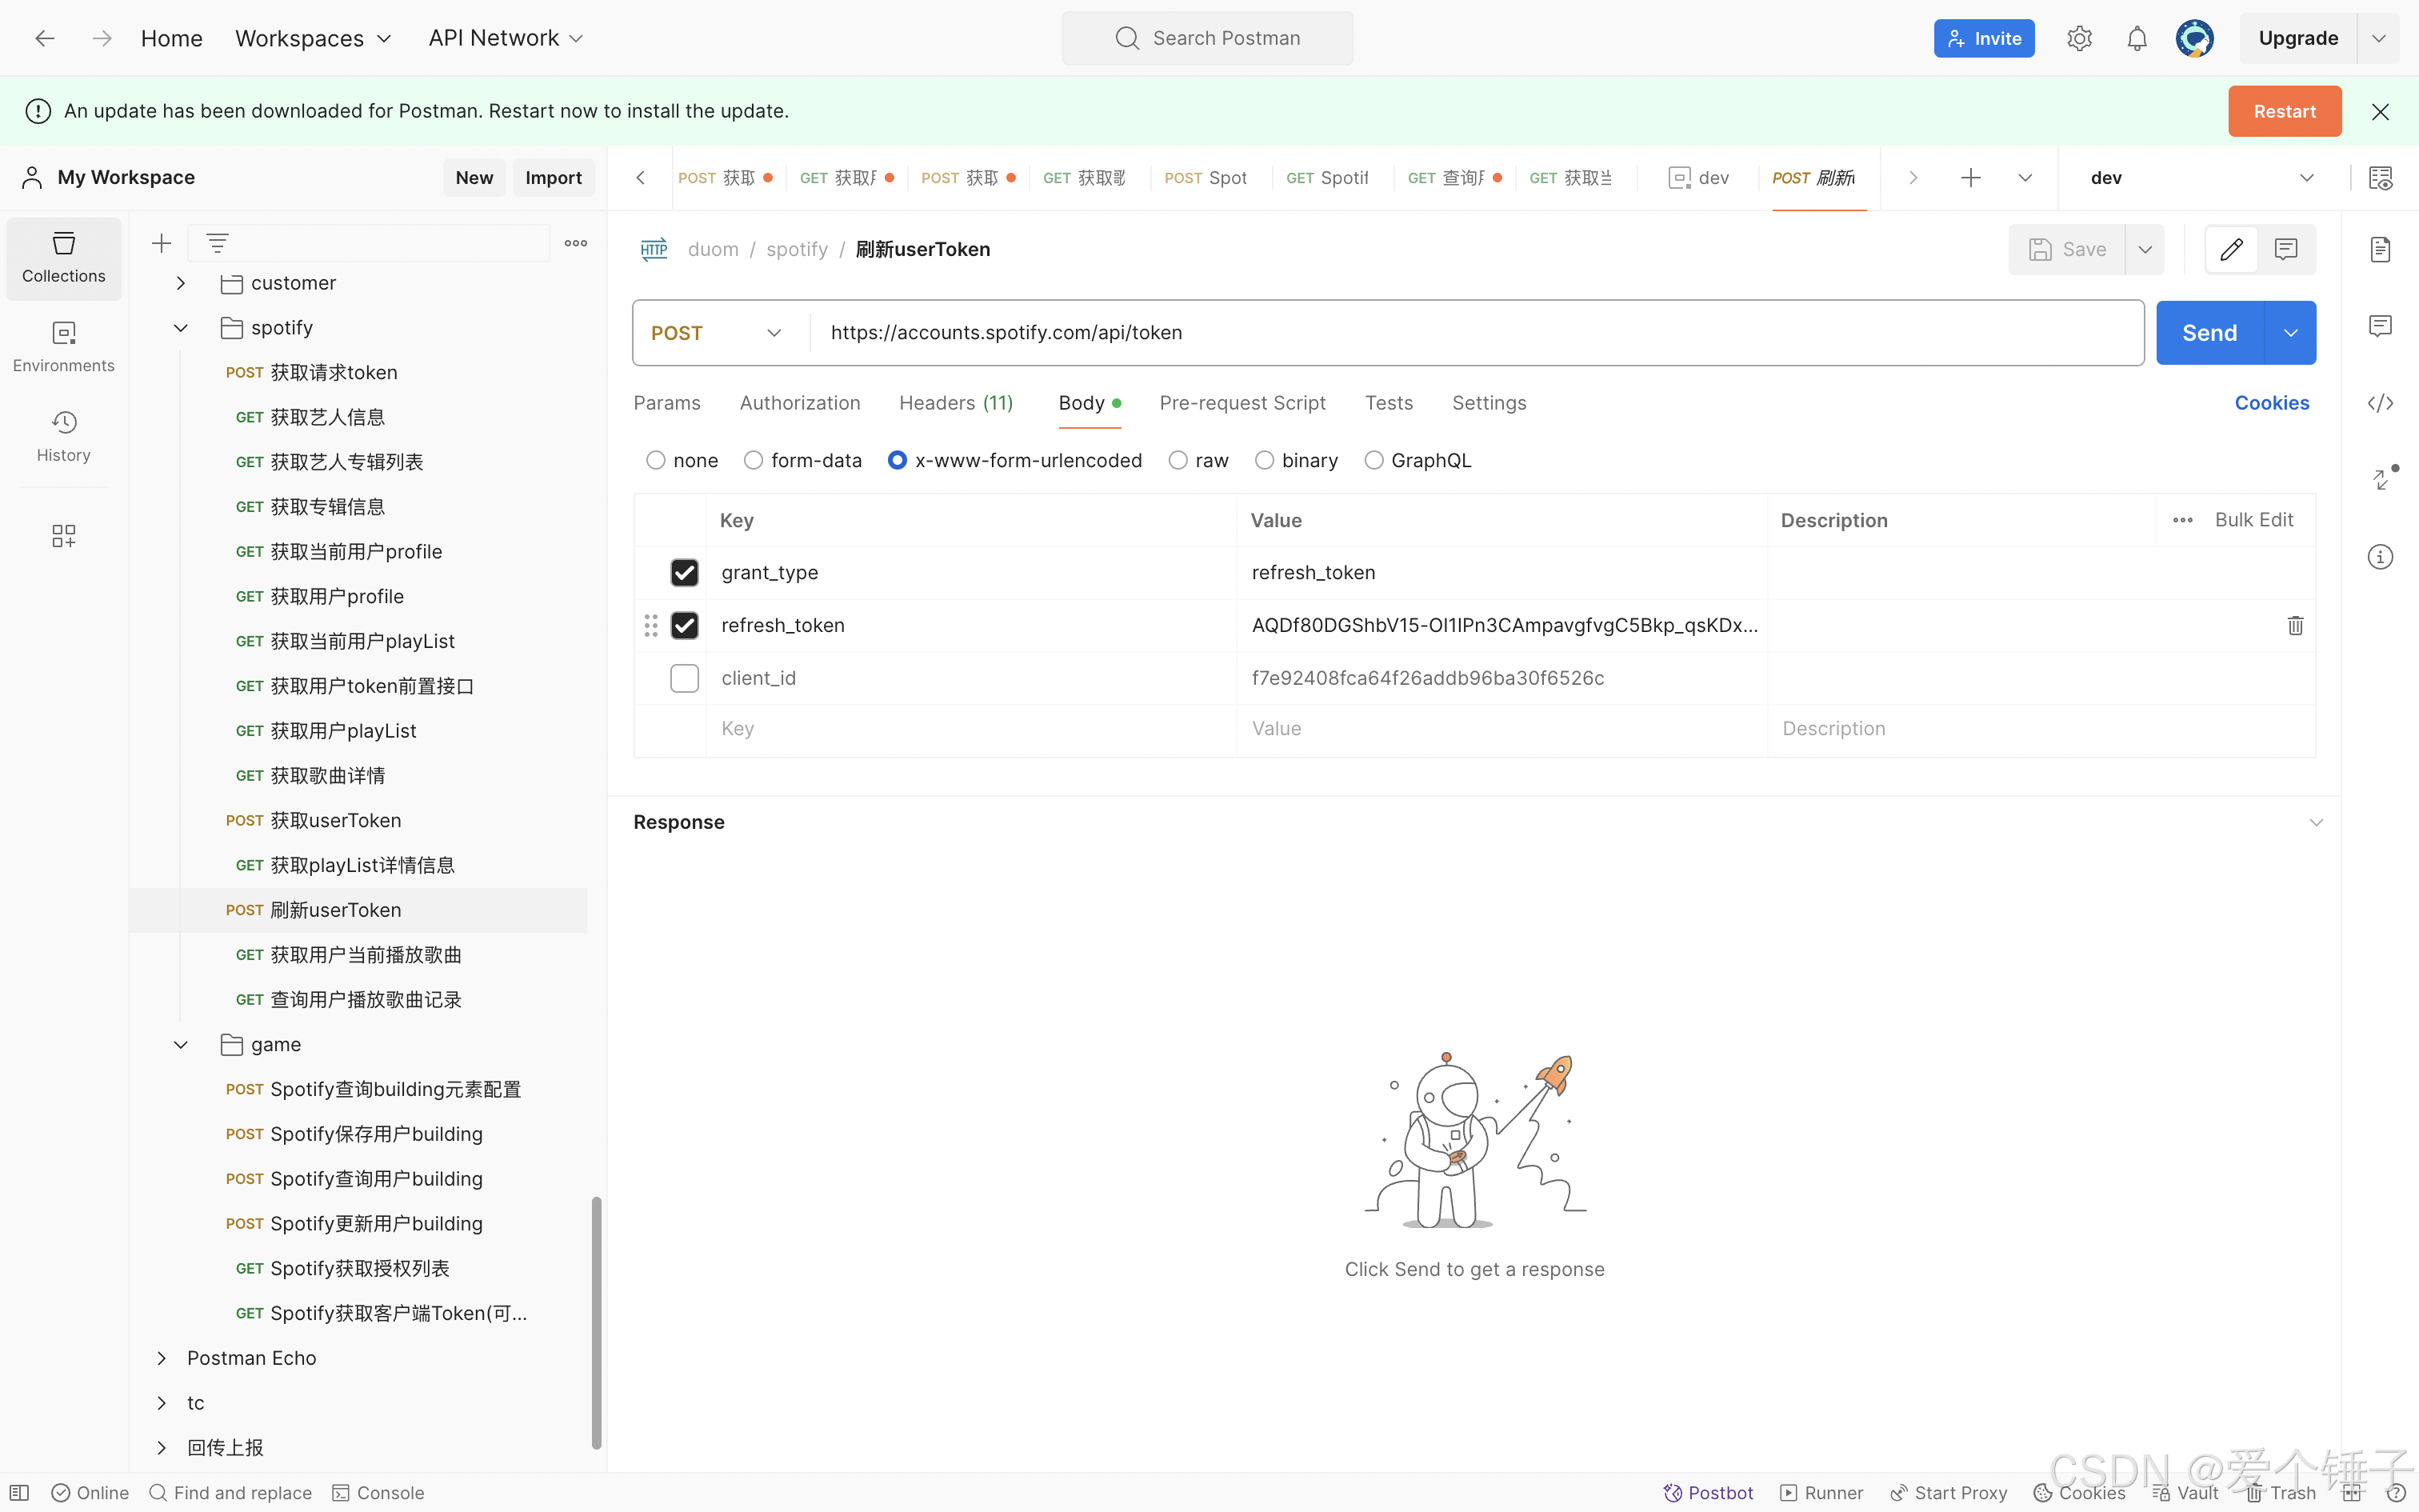Open the Environments sidebar panel
The height and width of the screenshot is (1512, 2419).
(x=63, y=346)
